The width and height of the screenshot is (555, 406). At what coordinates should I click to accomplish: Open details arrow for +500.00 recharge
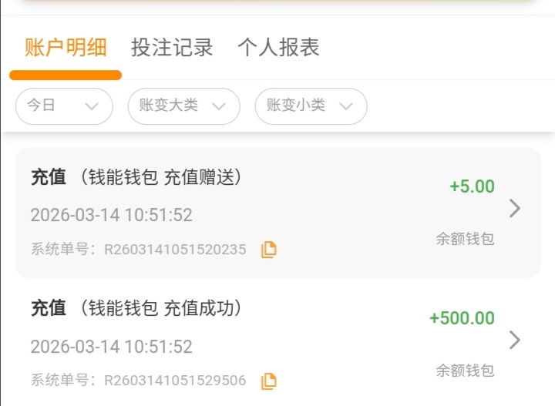[515, 340]
